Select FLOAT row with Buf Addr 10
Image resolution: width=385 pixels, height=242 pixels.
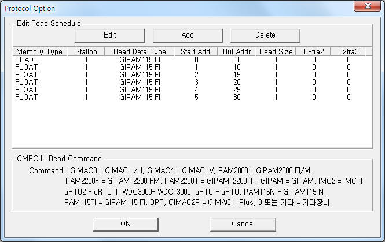[192, 67]
